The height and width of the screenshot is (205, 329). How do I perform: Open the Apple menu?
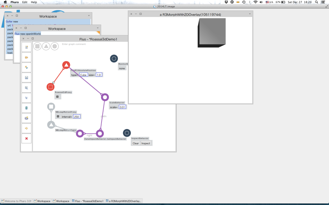click(5, 2)
